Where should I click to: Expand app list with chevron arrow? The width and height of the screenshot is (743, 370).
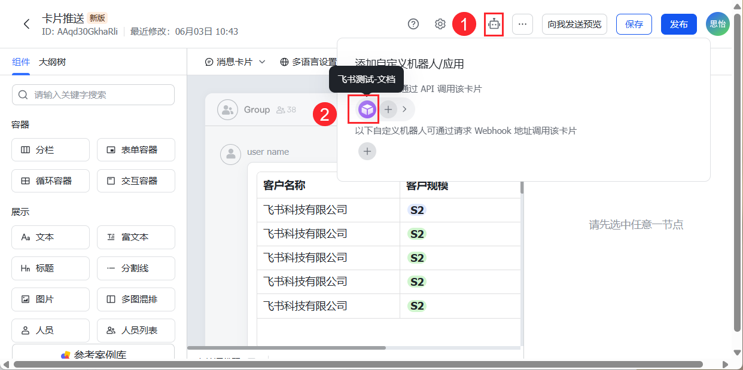click(x=404, y=109)
